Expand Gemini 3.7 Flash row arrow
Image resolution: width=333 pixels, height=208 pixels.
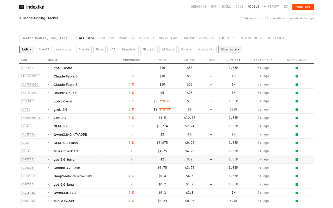click(x=49, y=168)
